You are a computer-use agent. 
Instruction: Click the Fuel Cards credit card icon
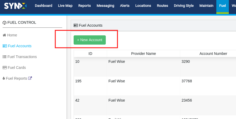(5, 68)
